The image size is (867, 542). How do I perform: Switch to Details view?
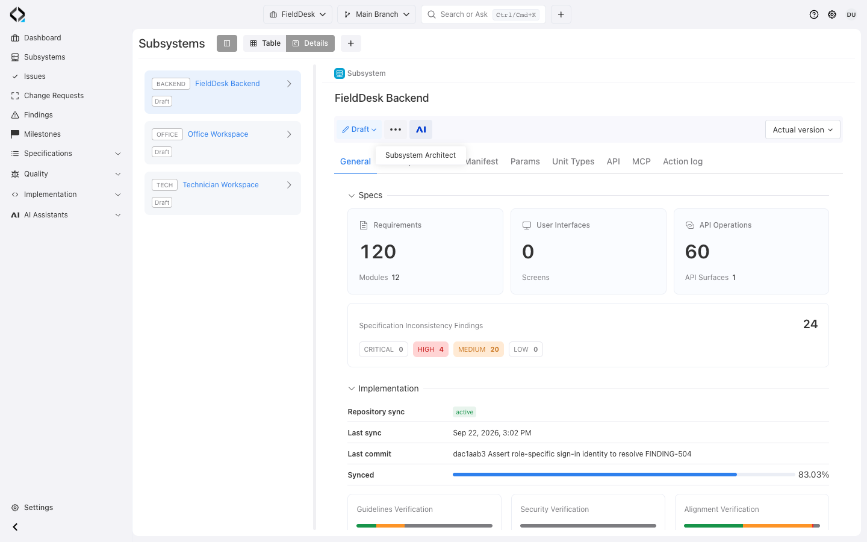click(x=310, y=43)
